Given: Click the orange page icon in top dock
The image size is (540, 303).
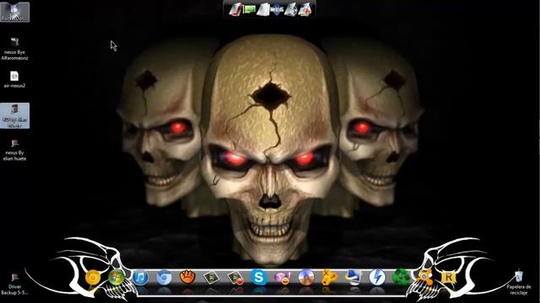Looking at the screenshot, I should [x=305, y=9].
